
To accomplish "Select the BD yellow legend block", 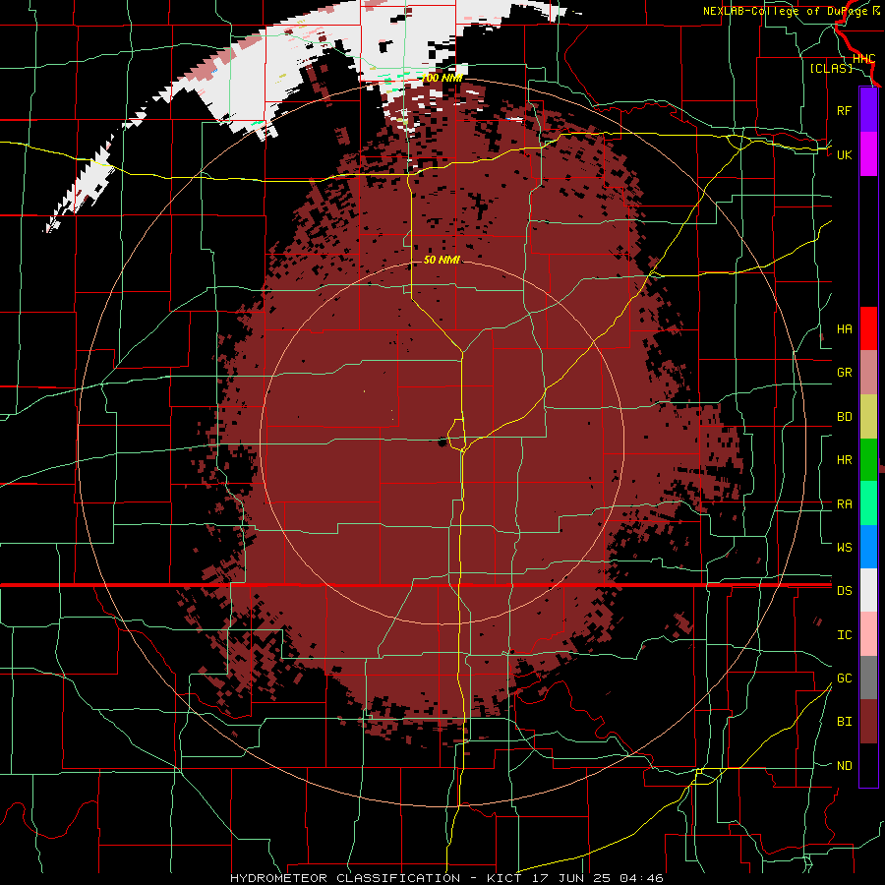I will (868, 417).
